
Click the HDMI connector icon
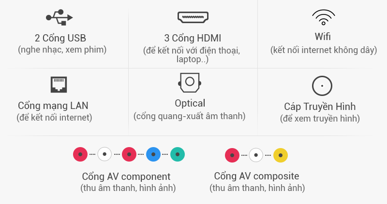pyautogui.click(x=193, y=17)
